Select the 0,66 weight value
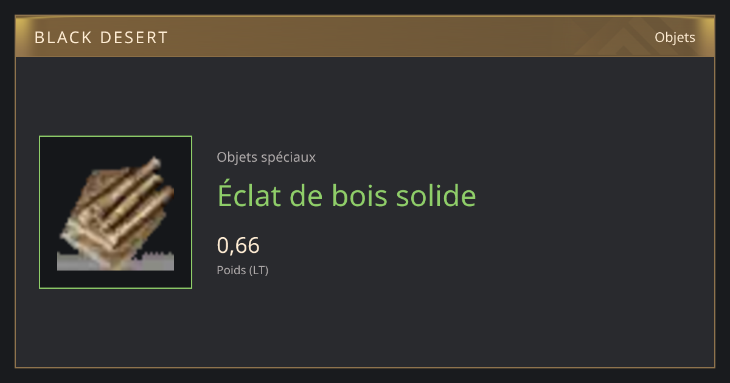Image resolution: width=730 pixels, height=383 pixels. tap(238, 245)
